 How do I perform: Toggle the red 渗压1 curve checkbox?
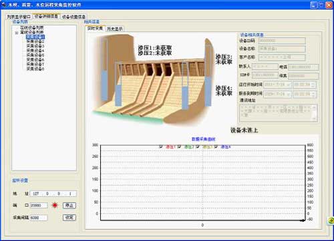(161, 146)
